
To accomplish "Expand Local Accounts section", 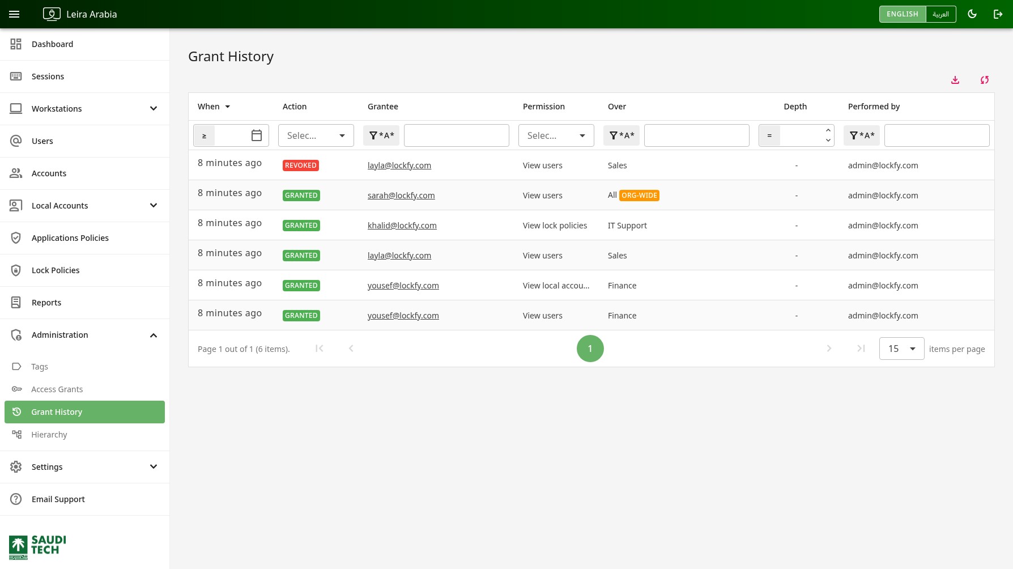I will pyautogui.click(x=84, y=206).
